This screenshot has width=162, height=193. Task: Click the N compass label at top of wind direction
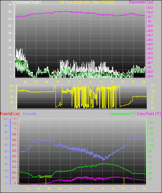coord(153,85)
